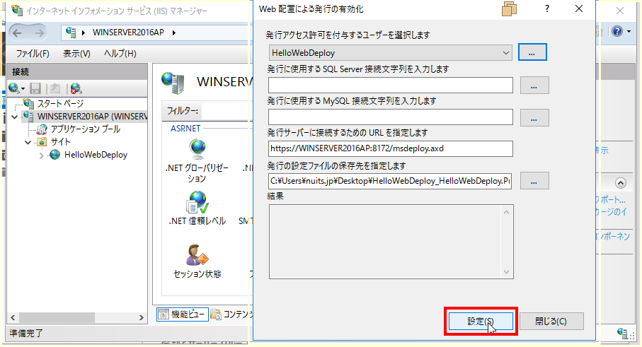This screenshot has width=642, height=347.
Task: Collapse the サイト tree node
Action: 28,142
